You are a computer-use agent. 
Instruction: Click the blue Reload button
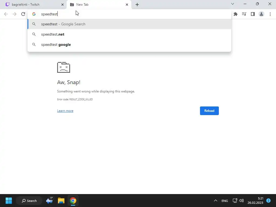point(209,111)
